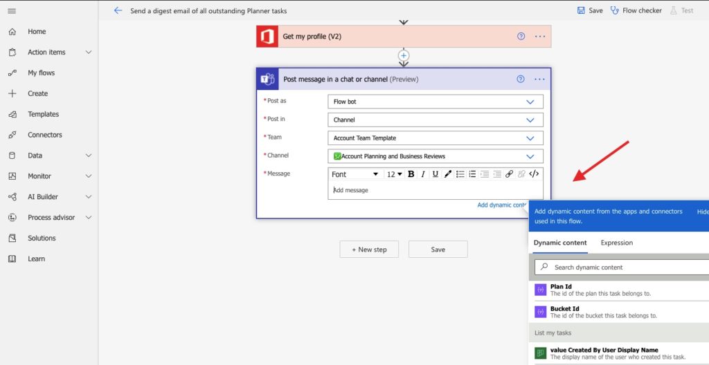Open help for Post message step
Screen dimensions: 709x365
point(521,79)
